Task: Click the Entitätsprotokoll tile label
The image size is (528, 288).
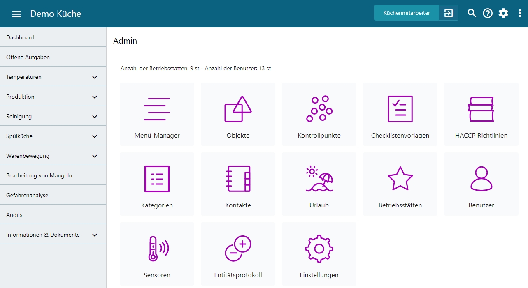Action: point(238,275)
